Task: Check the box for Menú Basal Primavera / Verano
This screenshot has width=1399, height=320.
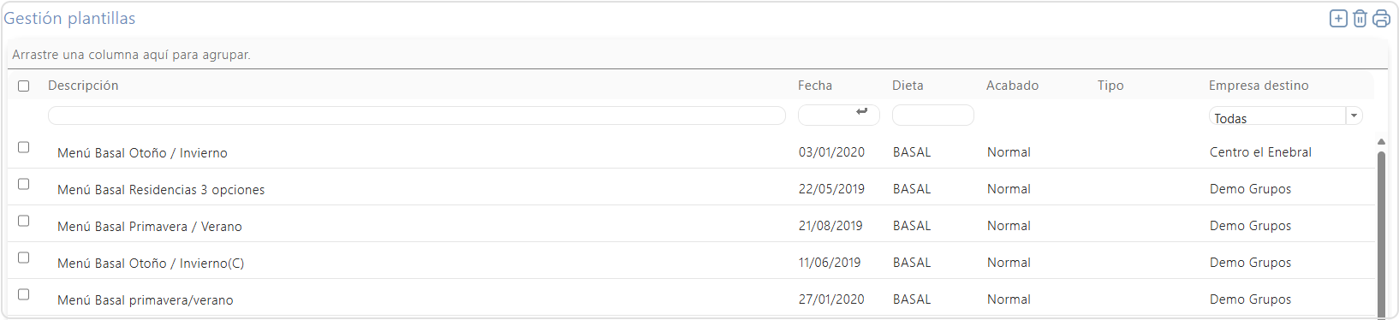Action: pyautogui.click(x=24, y=221)
